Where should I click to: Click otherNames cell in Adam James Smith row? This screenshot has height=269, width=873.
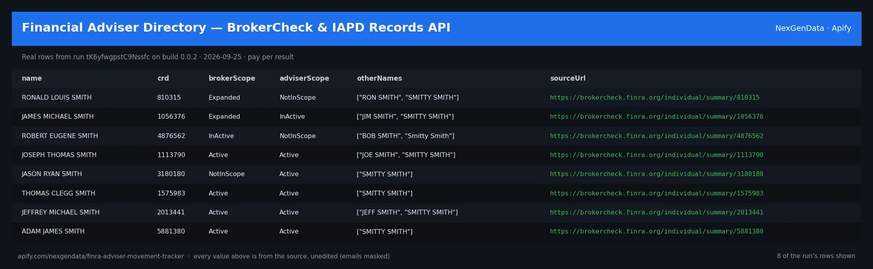[385, 231]
